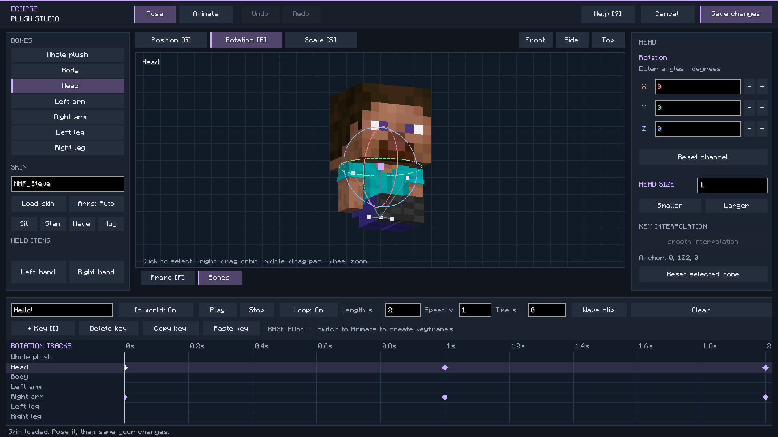Viewport: 778px width, 437px height.
Task: Click the skin name field
Action: pyautogui.click(x=68, y=184)
